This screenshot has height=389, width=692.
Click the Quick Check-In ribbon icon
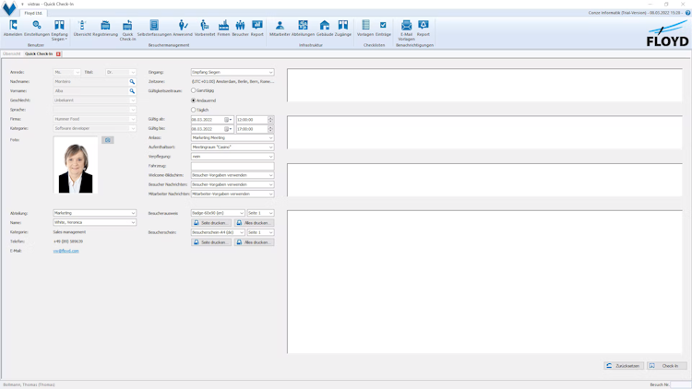point(127,30)
